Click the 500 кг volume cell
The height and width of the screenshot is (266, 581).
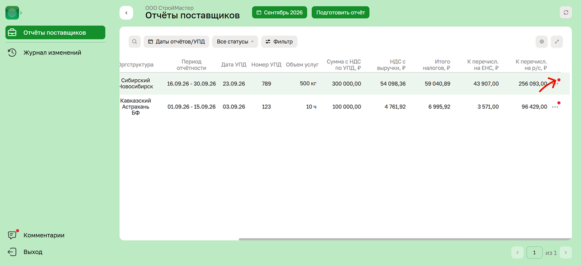(308, 84)
